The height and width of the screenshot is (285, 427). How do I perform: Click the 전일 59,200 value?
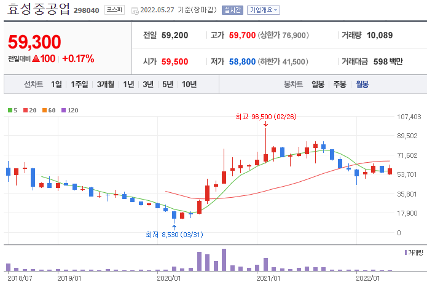click(174, 36)
